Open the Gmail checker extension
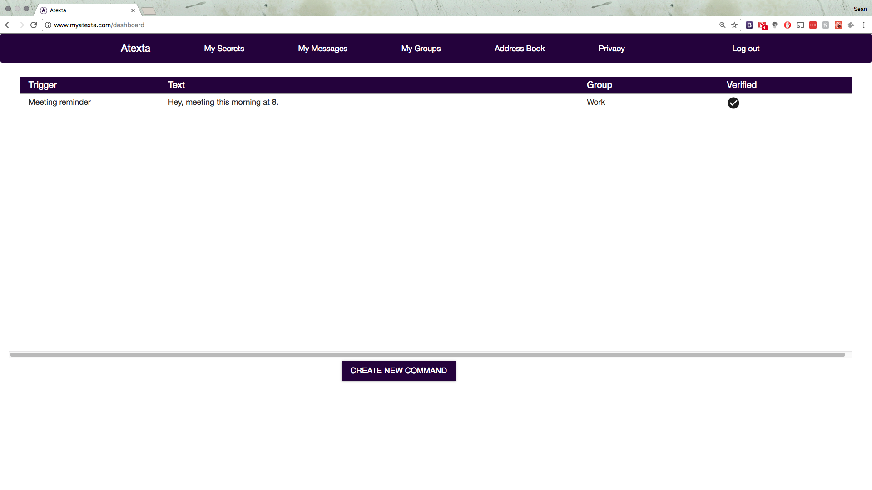The height and width of the screenshot is (490, 872). pyautogui.click(x=762, y=25)
